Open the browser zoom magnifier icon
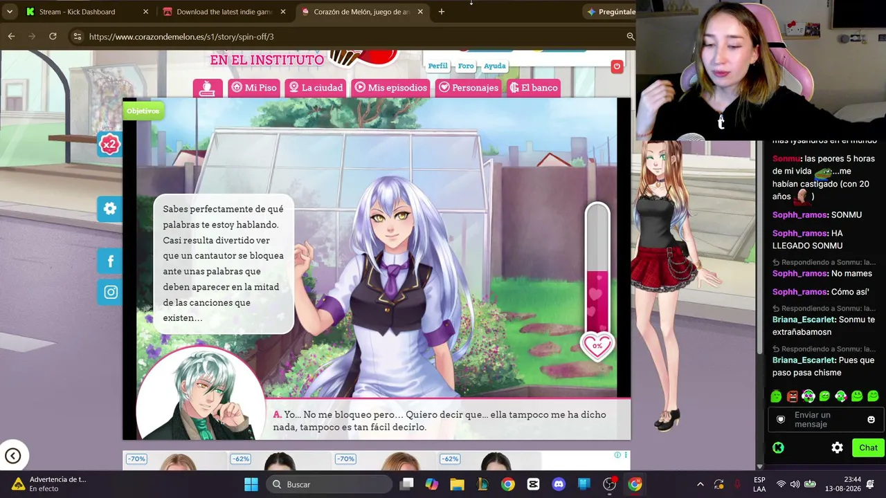The image size is (886, 498). click(631, 36)
